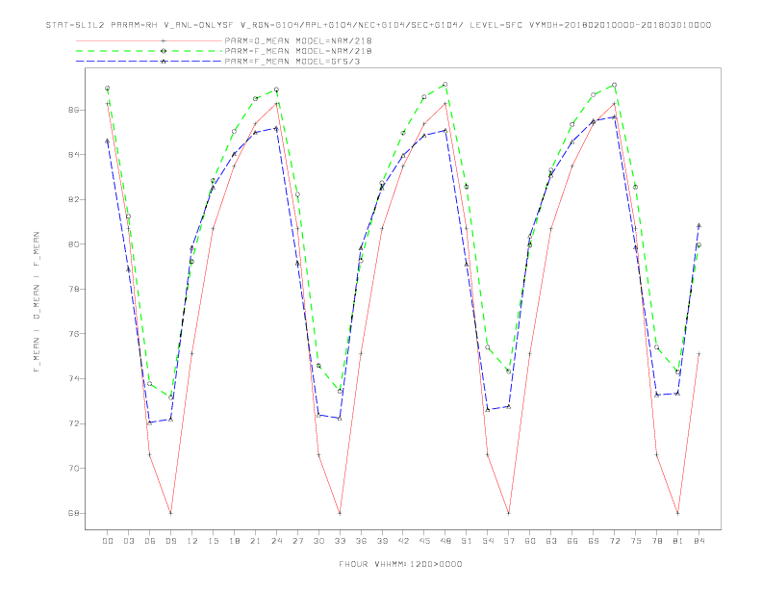This screenshot has height=589, width=762.
Task: Click the chart title starting STAT=SL1L2 PARAM=RH
Action: [378, 25]
